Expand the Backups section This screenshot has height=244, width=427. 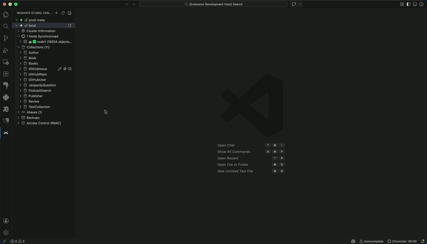pos(18,118)
